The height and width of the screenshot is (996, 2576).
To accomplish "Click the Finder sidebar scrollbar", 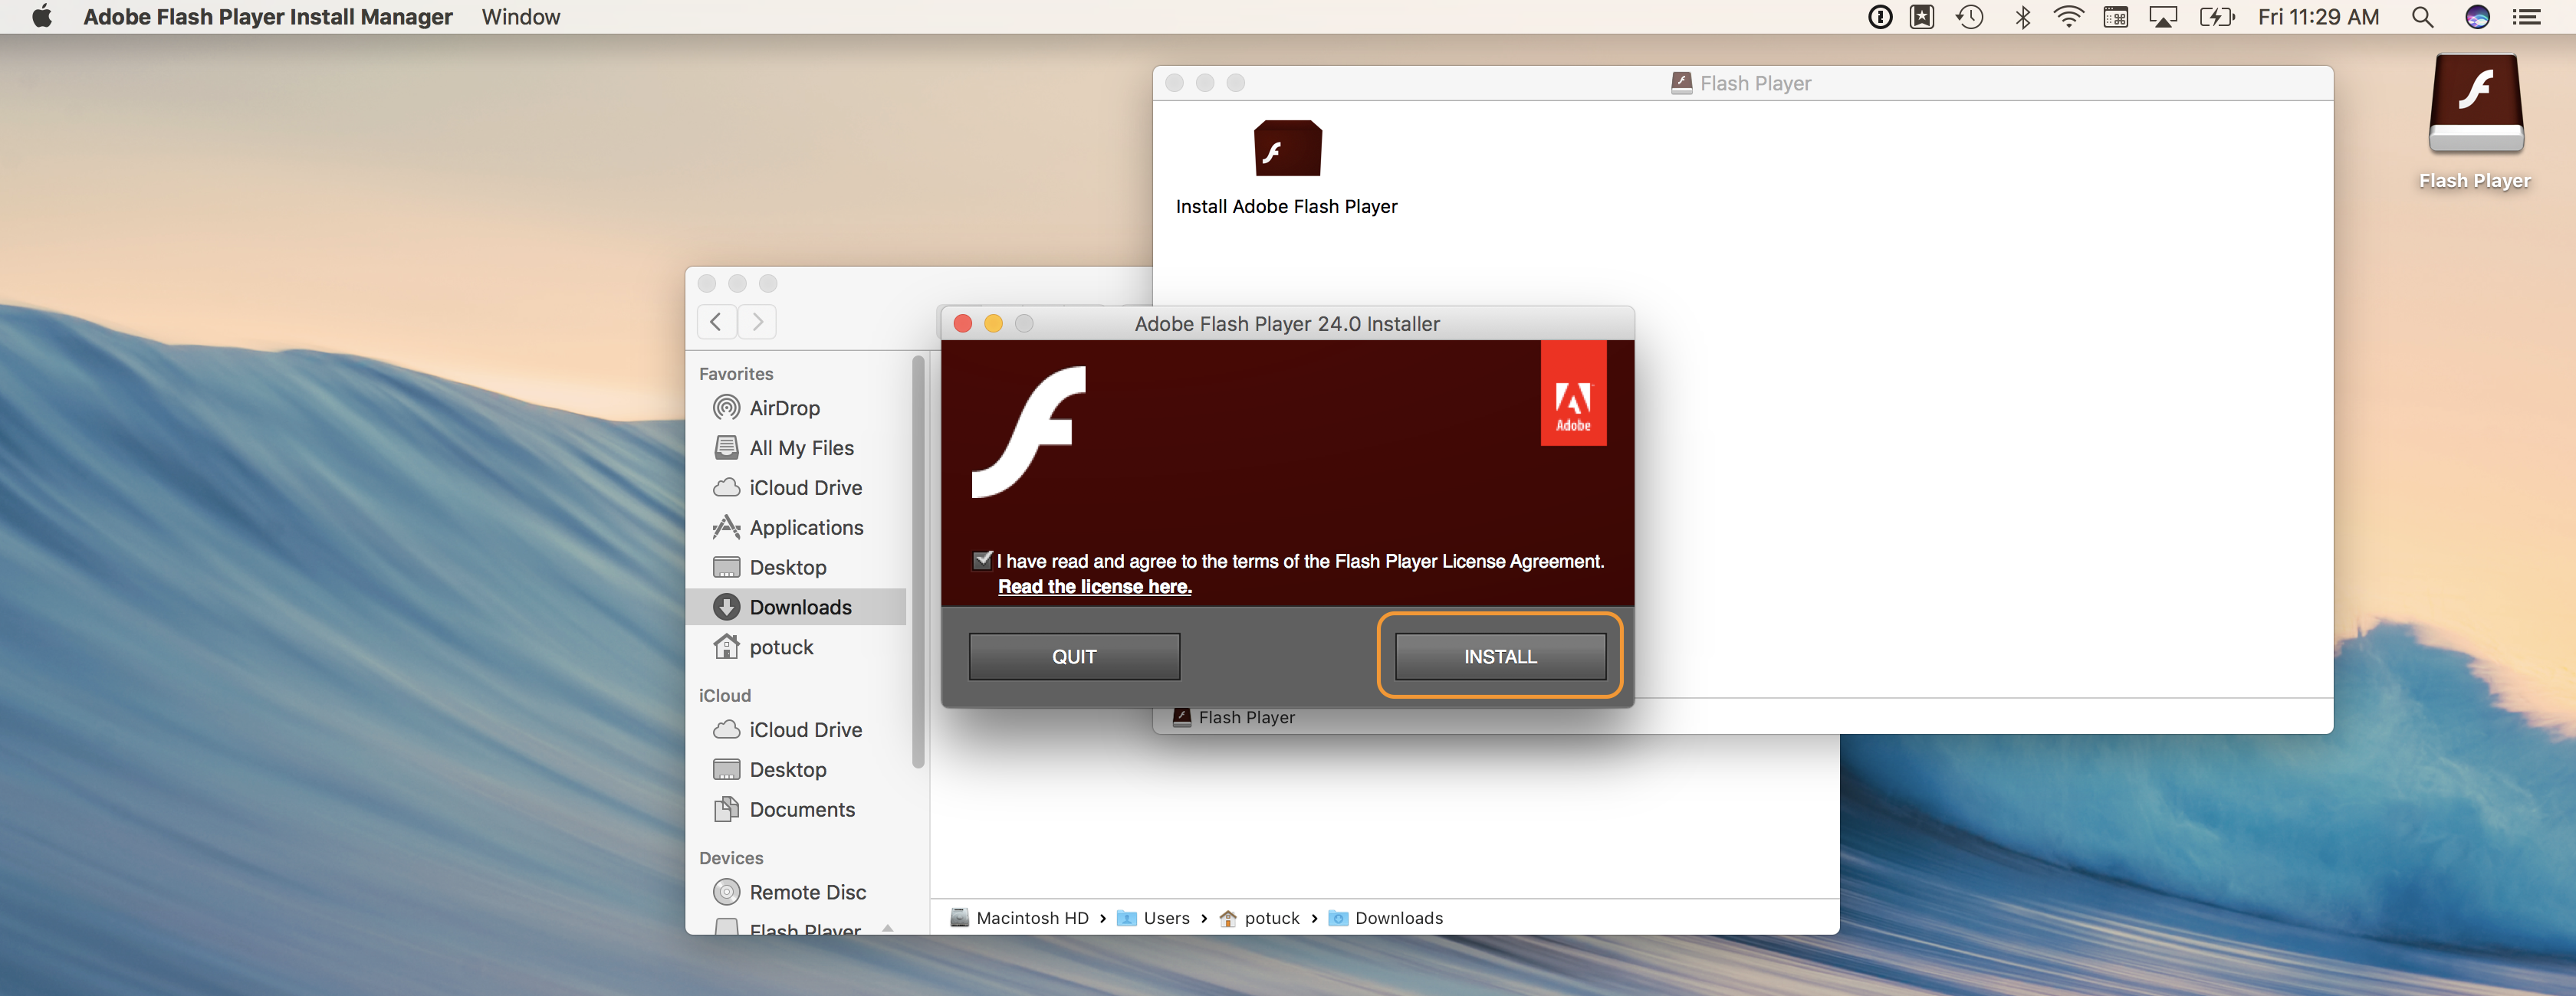I will (x=917, y=559).
